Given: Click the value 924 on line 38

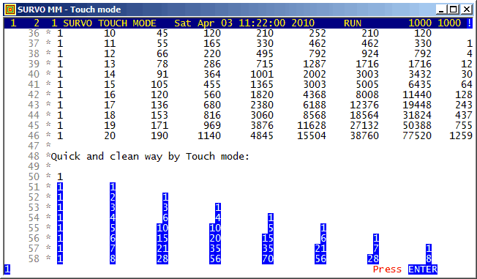Looking at the screenshot, I should pos(370,53).
